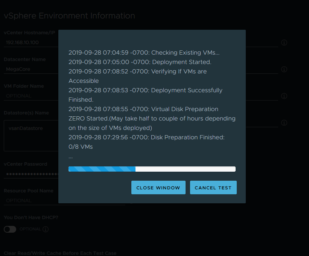The image size is (309, 256).
Task: Click the Datacenter Name field with MegaCore
Action: (30, 69)
